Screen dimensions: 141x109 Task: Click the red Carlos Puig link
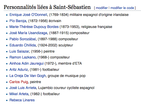coord(19,82)
